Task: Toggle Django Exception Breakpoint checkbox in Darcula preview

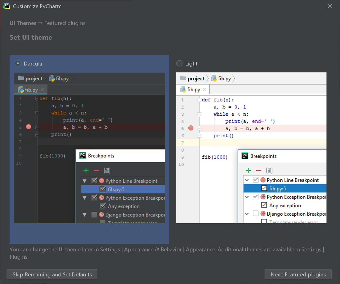Action: 94,215
